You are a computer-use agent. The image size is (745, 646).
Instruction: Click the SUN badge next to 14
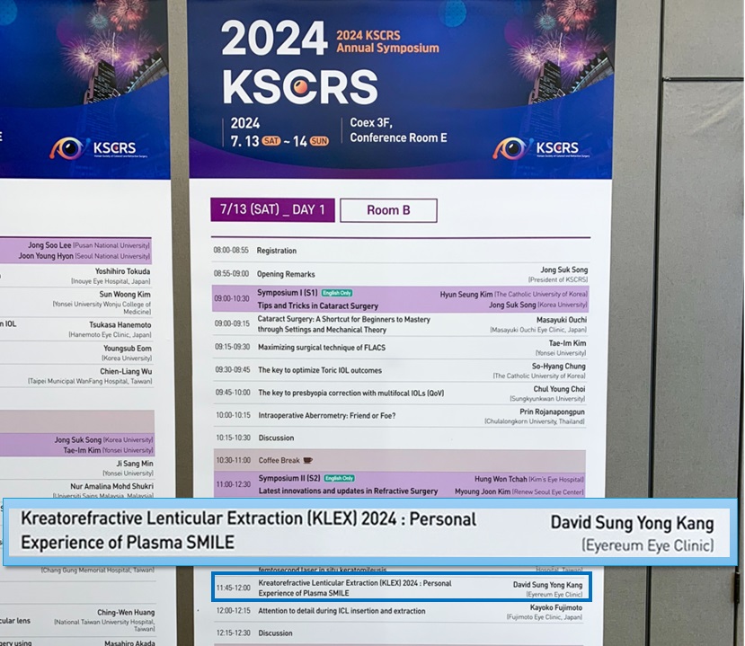click(319, 141)
